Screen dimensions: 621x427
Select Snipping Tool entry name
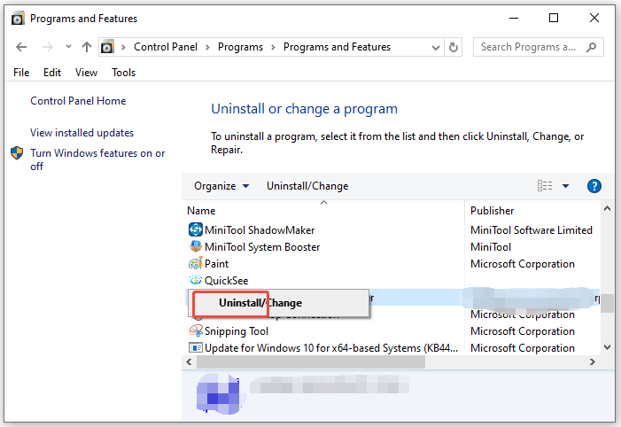(237, 331)
